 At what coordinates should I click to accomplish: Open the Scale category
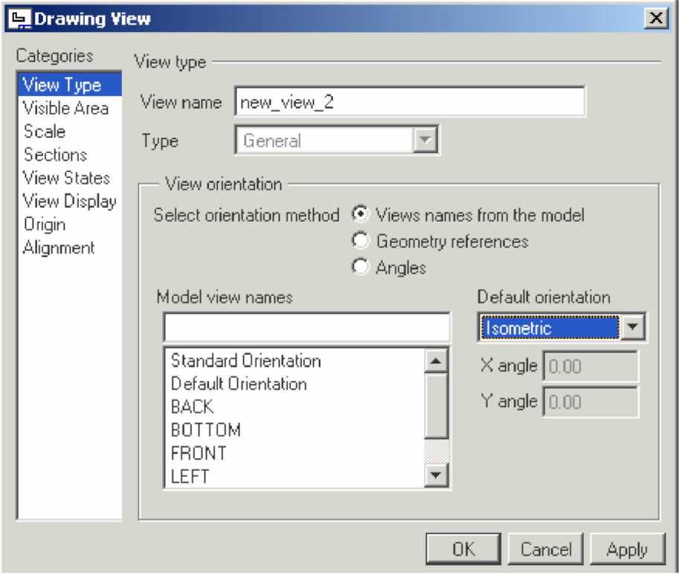(45, 131)
